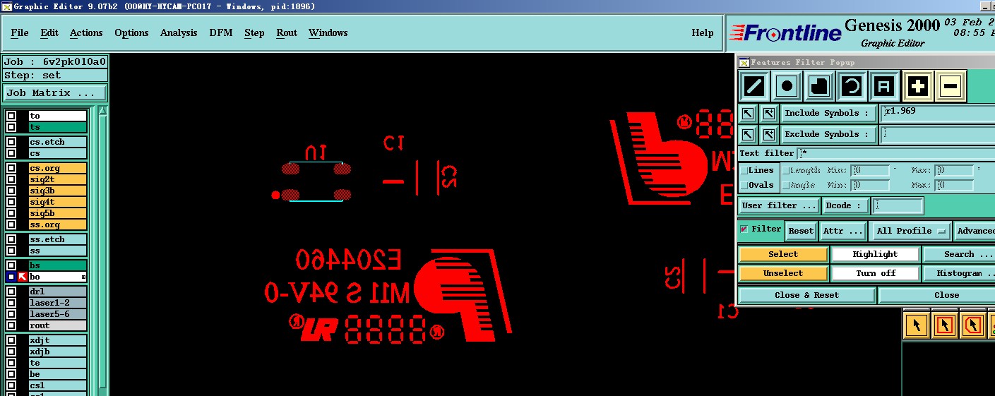
Task: Click the orange Select button
Action: [783, 254]
